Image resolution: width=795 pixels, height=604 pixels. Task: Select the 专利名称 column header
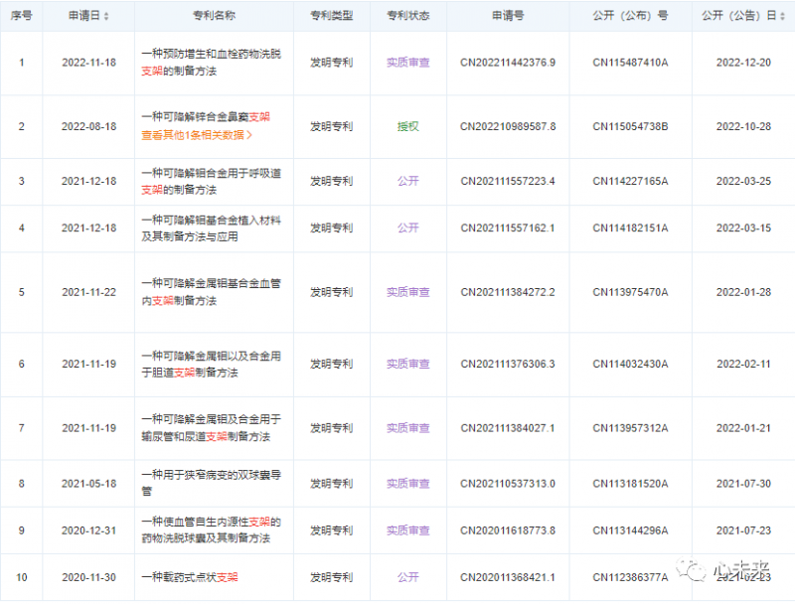click(x=214, y=17)
